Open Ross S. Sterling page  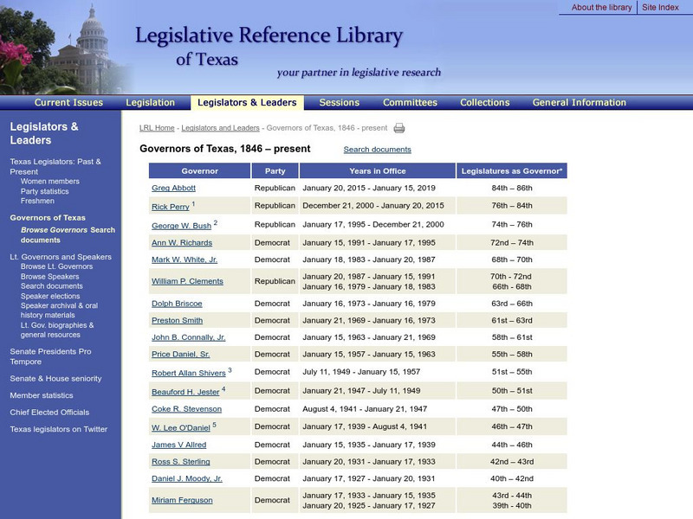[181, 462]
